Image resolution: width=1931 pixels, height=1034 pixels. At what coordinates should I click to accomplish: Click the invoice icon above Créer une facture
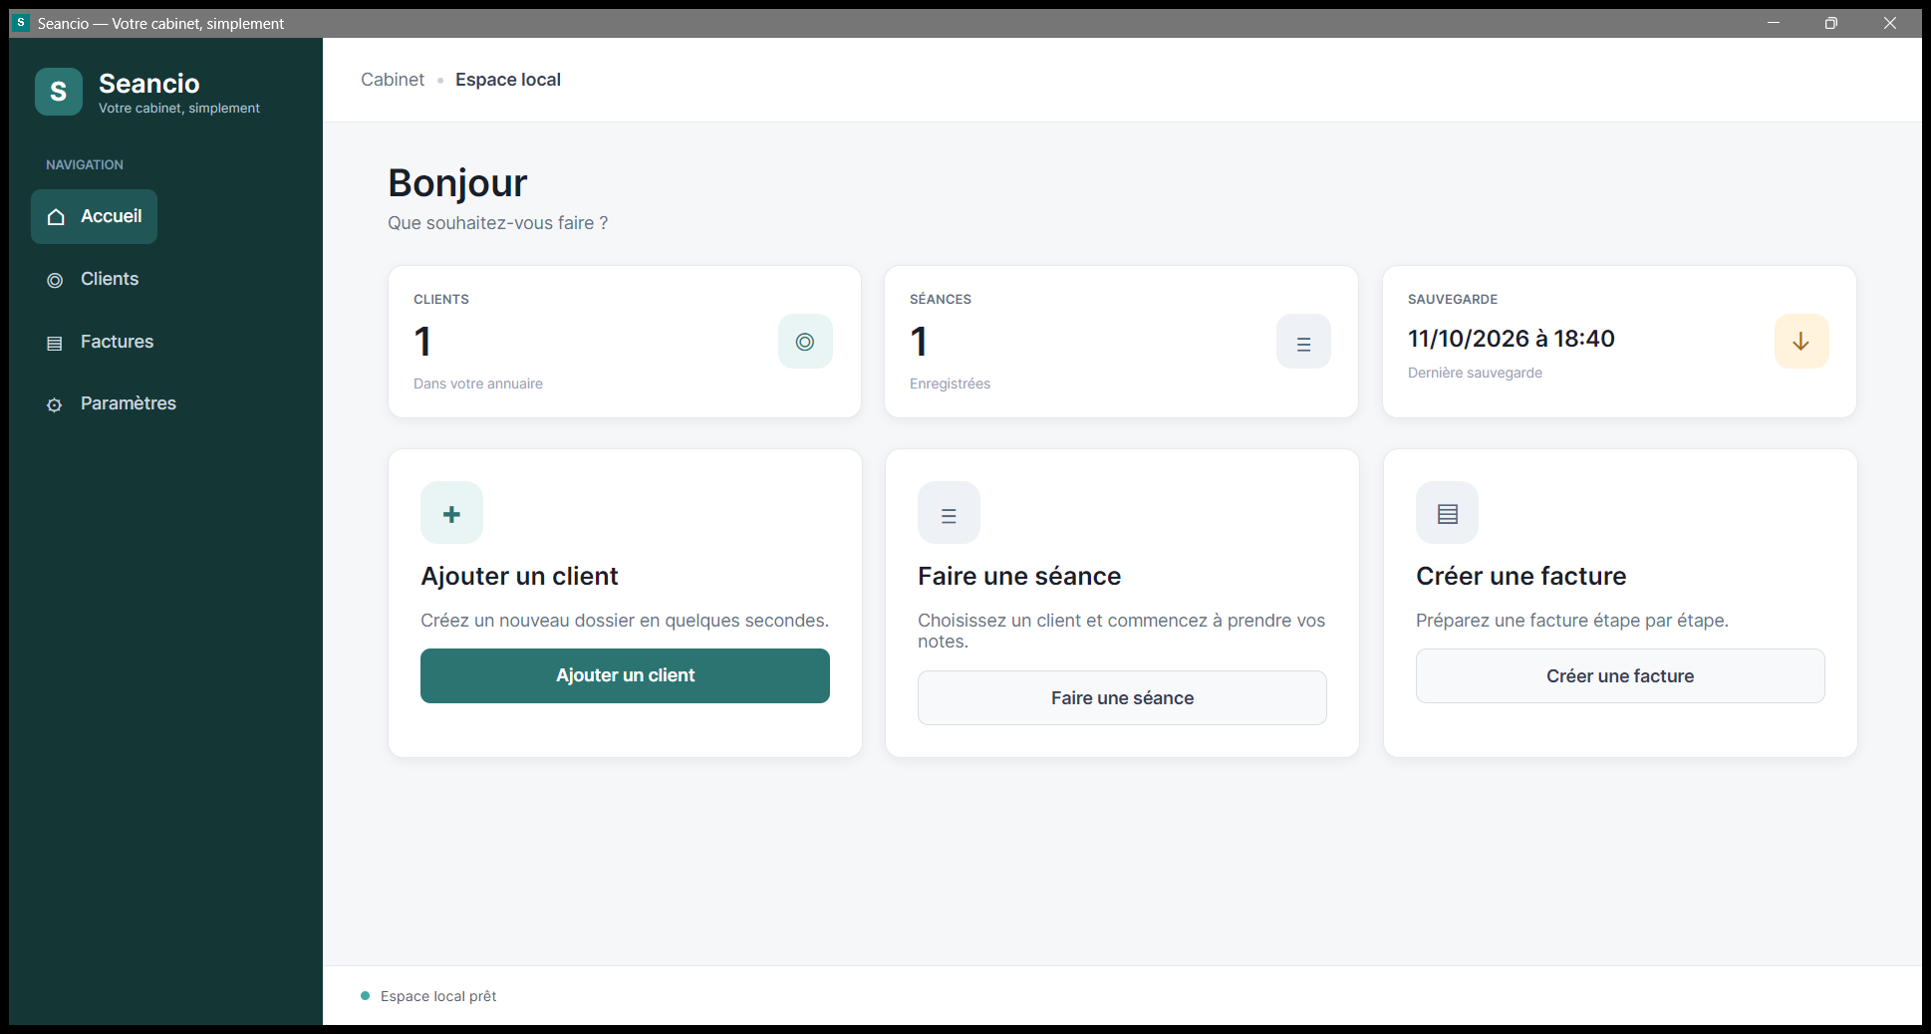[1447, 513]
